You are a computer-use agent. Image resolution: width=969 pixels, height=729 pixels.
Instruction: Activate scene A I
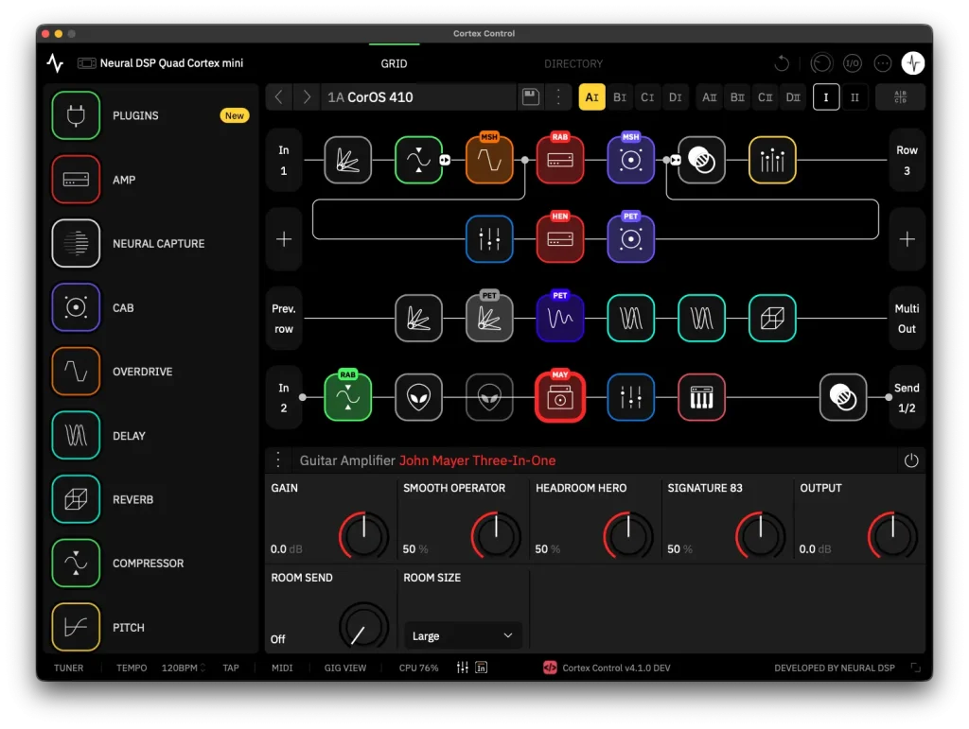[592, 96]
